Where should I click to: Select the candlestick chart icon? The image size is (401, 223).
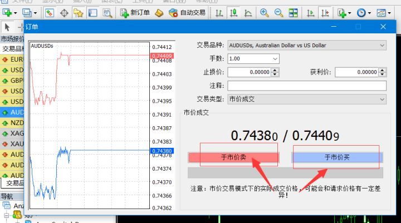click(234, 12)
